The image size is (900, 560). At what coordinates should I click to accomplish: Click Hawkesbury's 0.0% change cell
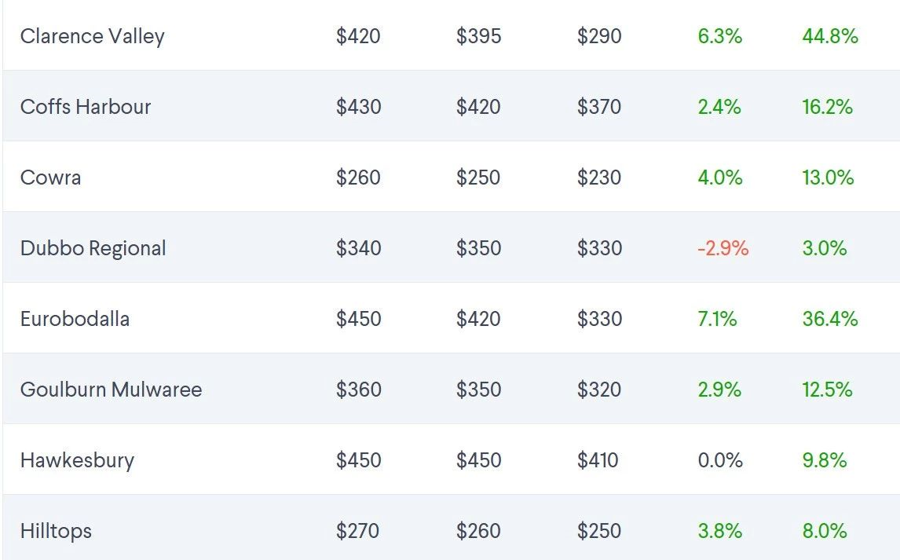click(x=720, y=460)
